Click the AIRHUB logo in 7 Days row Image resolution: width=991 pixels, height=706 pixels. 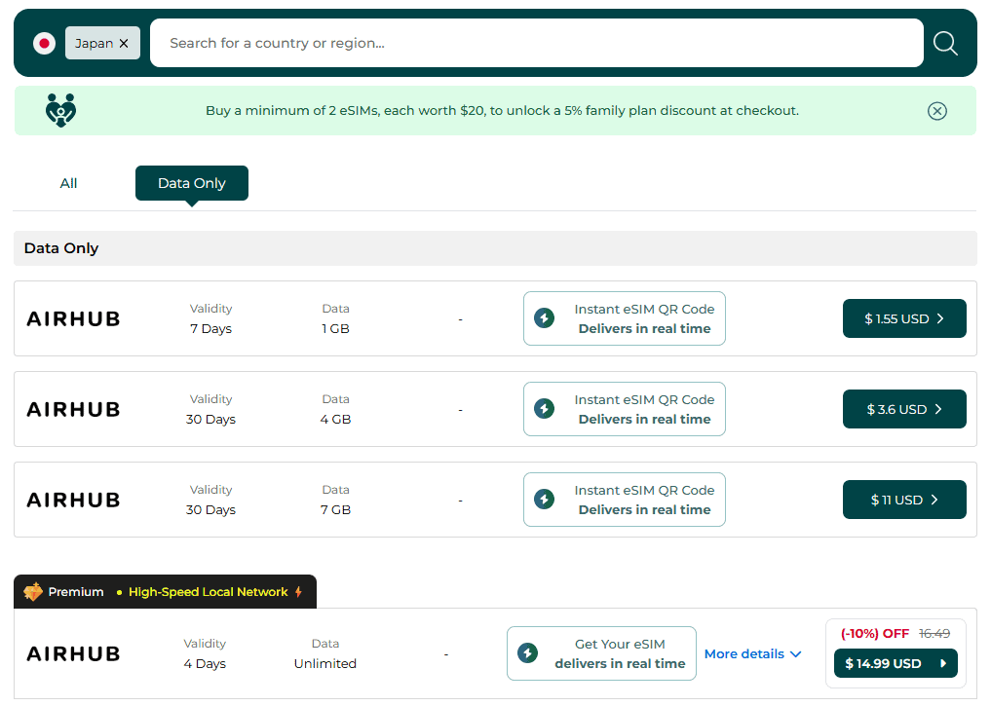click(73, 318)
